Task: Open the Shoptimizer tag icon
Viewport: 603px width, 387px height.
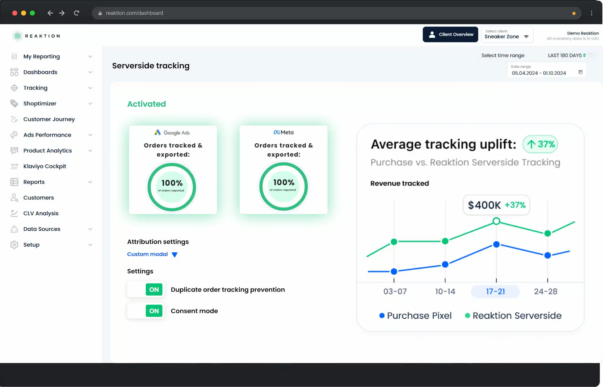Action: pyautogui.click(x=14, y=103)
